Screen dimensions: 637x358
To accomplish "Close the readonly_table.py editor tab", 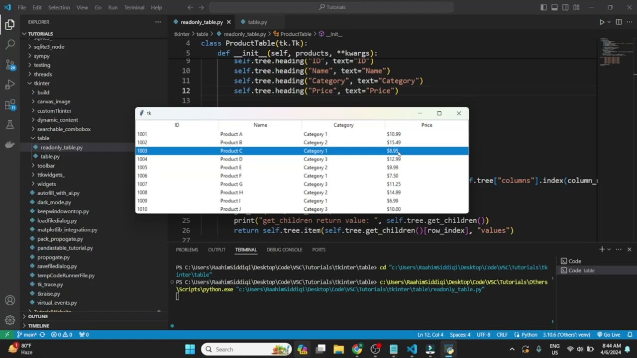I will click(229, 22).
